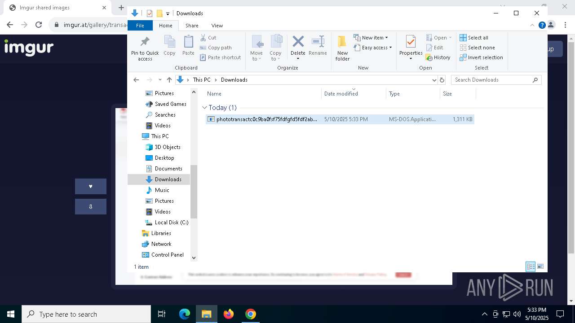The height and width of the screenshot is (323, 575).
Task: Click Invert selection
Action: point(481,57)
